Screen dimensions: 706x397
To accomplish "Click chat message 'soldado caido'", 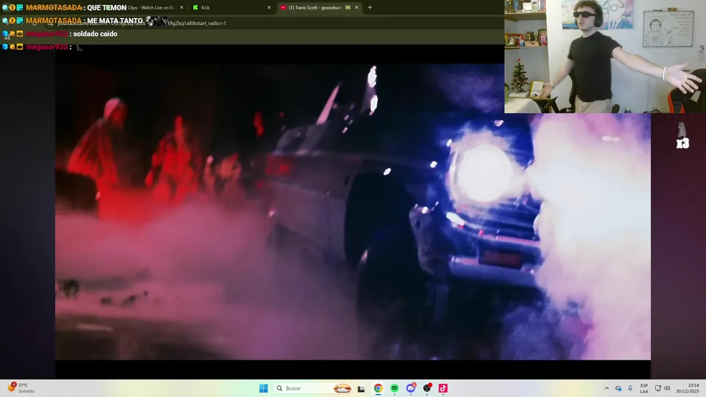I will click(95, 34).
